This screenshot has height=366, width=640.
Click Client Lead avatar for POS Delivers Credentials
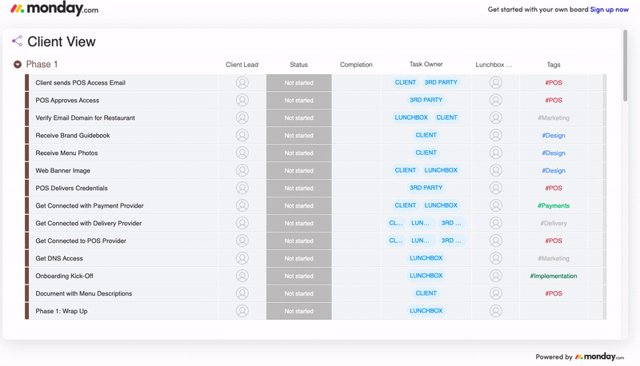[242, 188]
